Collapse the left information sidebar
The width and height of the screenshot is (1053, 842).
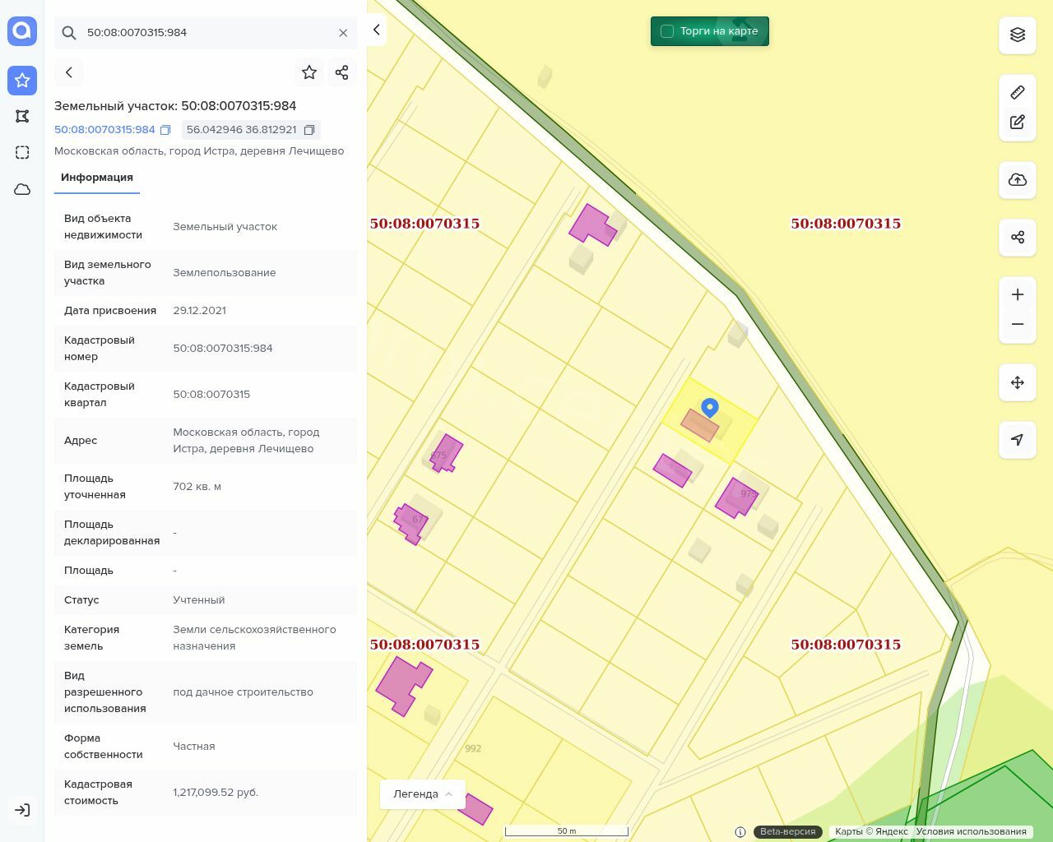pos(377,30)
